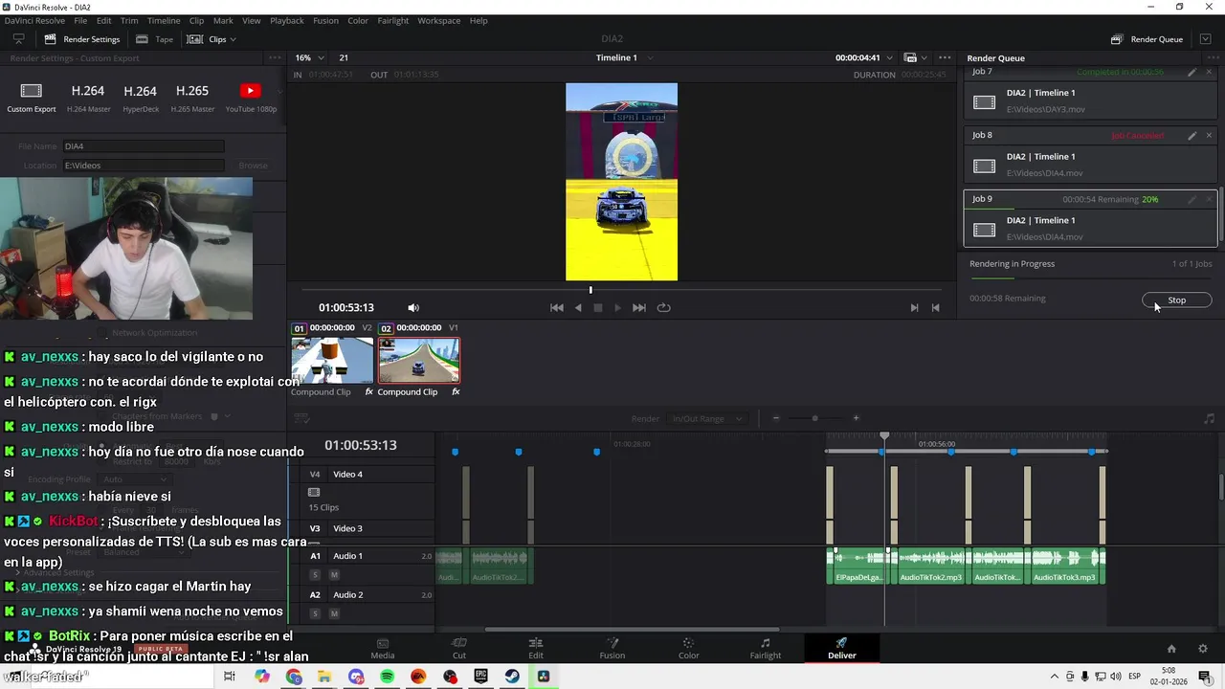The height and width of the screenshot is (689, 1225).
Task: Open viewer overlay mode dropdown
Action: click(914, 57)
